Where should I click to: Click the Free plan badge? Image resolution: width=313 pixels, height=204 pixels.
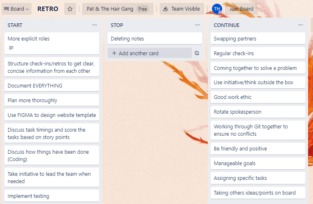click(142, 9)
